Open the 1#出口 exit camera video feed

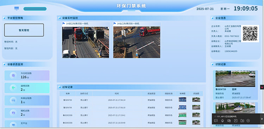click(x=137, y=42)
